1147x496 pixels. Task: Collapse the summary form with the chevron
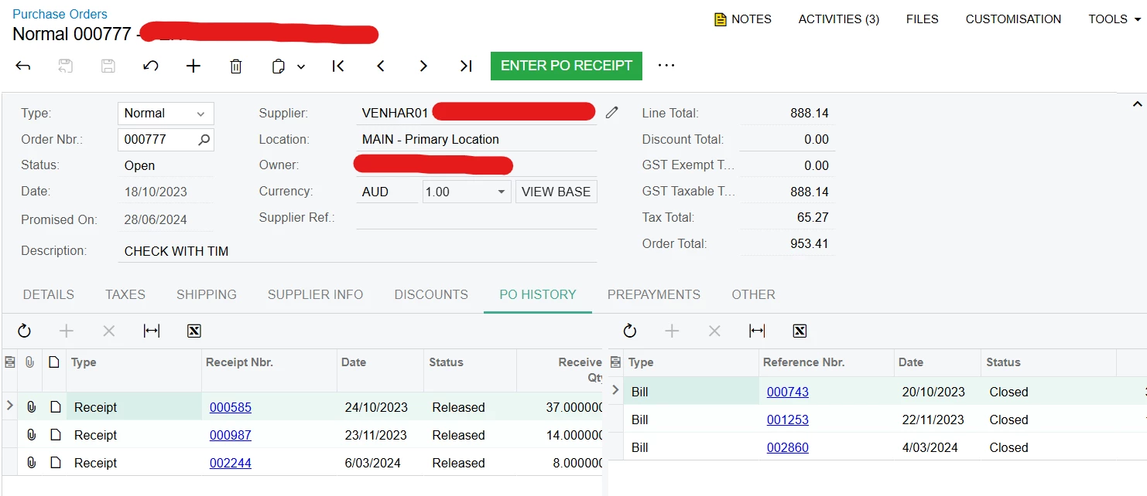[x=1137, y=104]
